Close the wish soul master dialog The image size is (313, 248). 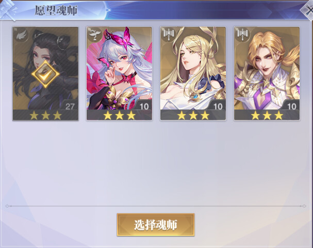tap(308, 10)
